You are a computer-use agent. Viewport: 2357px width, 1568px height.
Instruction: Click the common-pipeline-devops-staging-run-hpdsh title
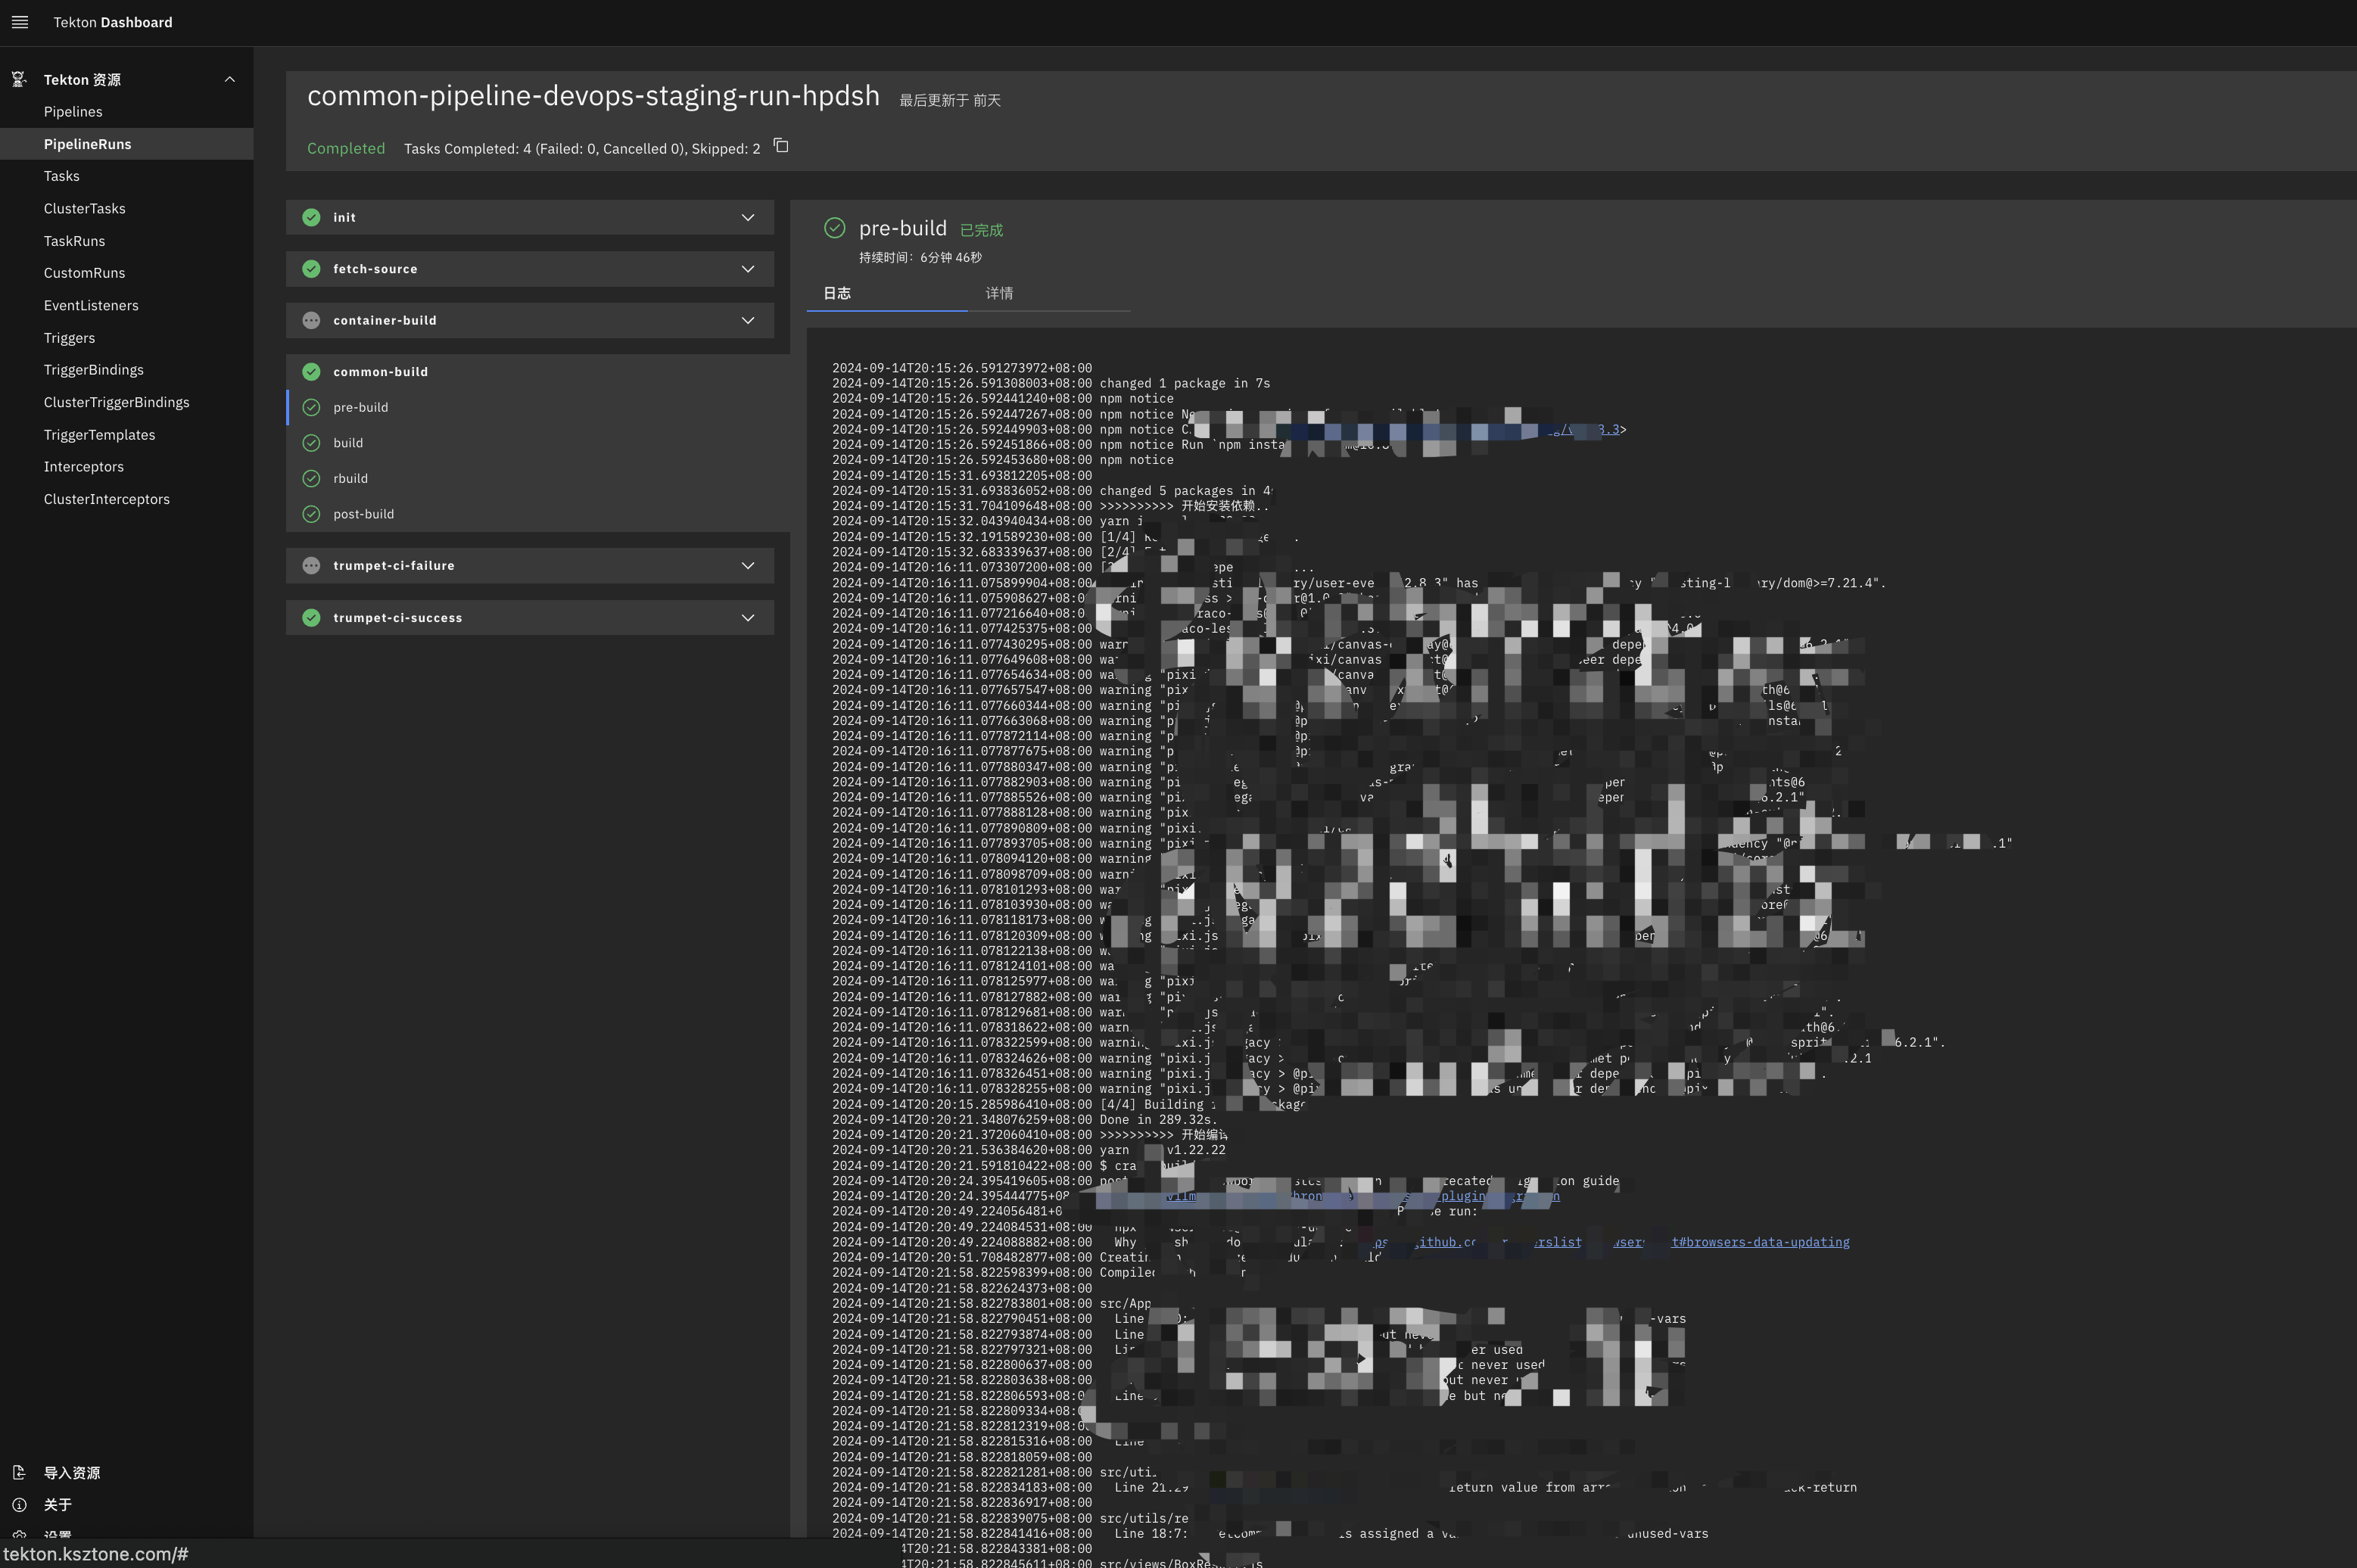coord(594,96)
